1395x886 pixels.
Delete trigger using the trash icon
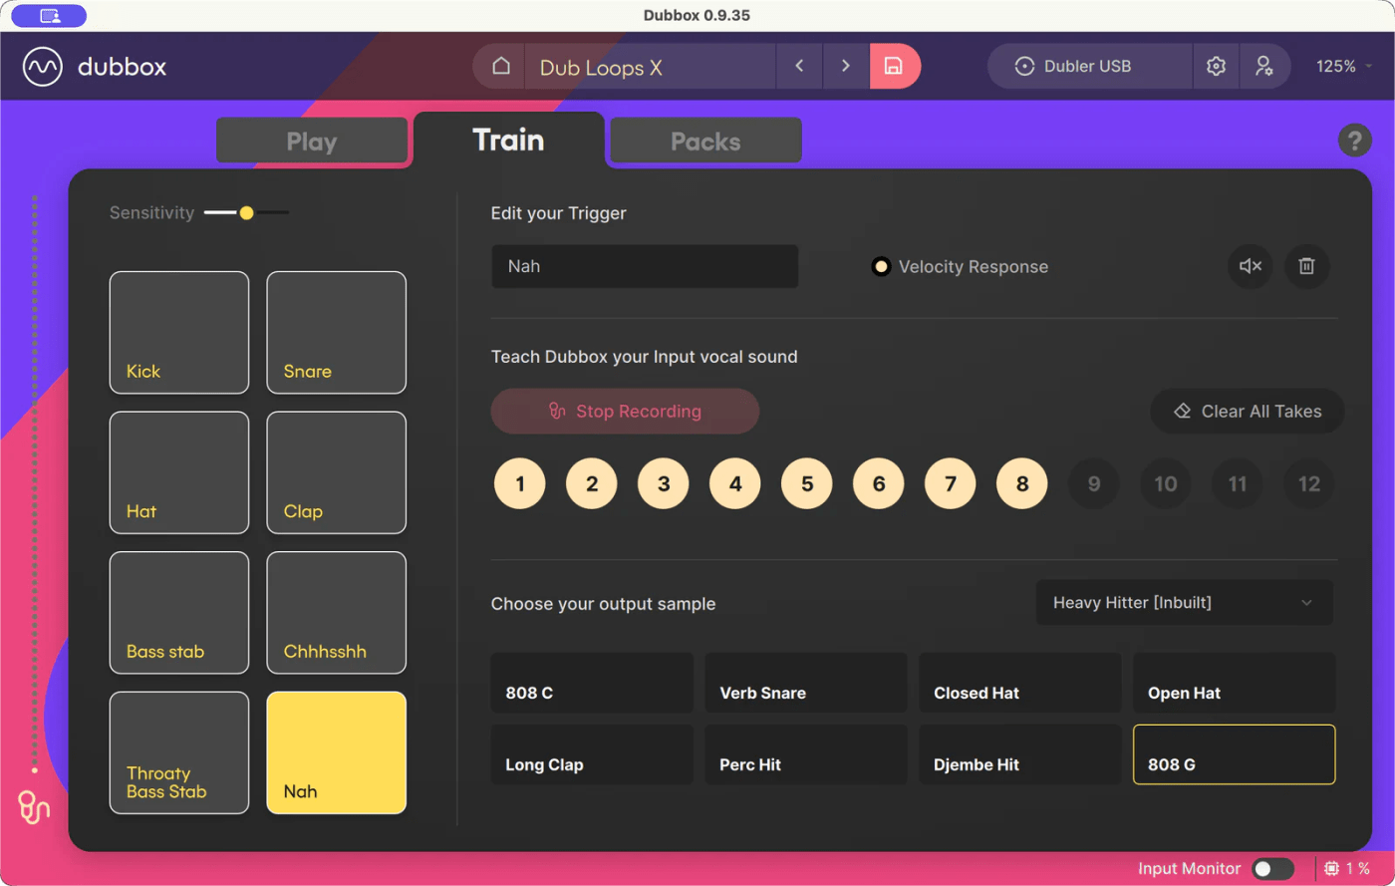[x=1306, y=266]
